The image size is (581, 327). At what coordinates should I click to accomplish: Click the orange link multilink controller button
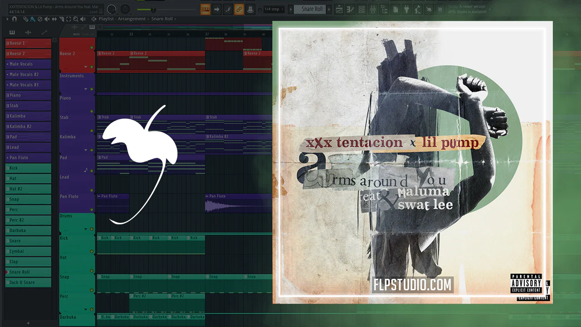[x=239, y=9]
